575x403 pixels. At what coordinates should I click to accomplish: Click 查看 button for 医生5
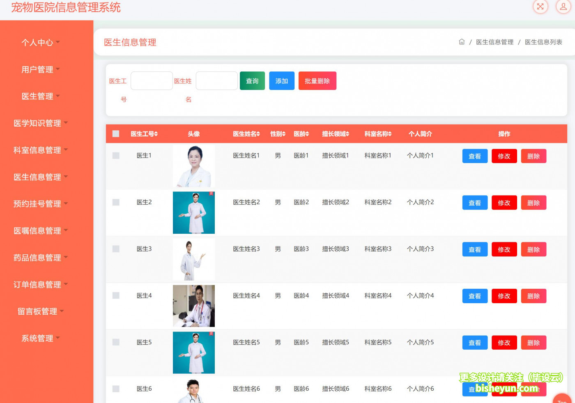pyautogui.click(x=475, y=343)
